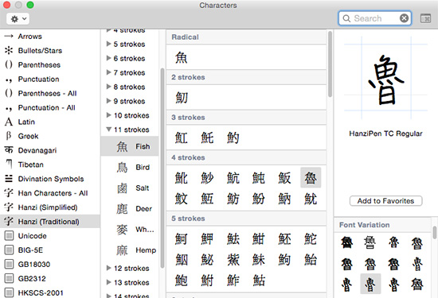This screenshot has width=438, height=298.
Task: Expand the 8 strokes group
Action: click(x=109, y=87)
